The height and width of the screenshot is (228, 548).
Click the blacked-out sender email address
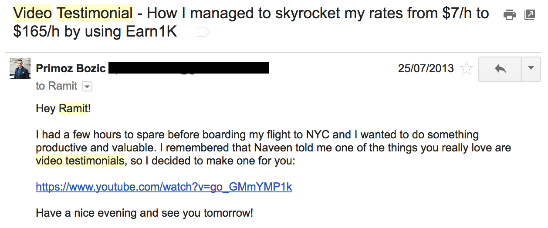(189, 68)
